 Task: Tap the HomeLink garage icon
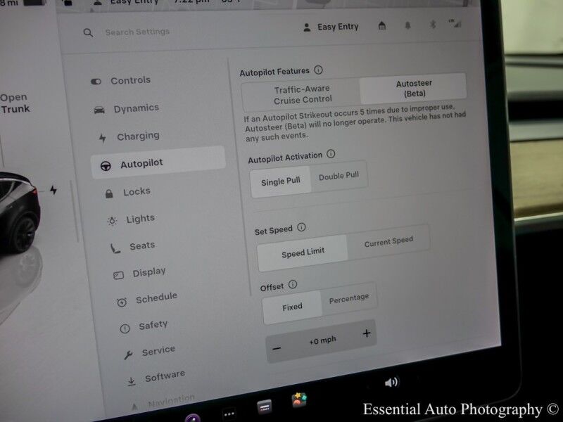[x=382, y=26]
